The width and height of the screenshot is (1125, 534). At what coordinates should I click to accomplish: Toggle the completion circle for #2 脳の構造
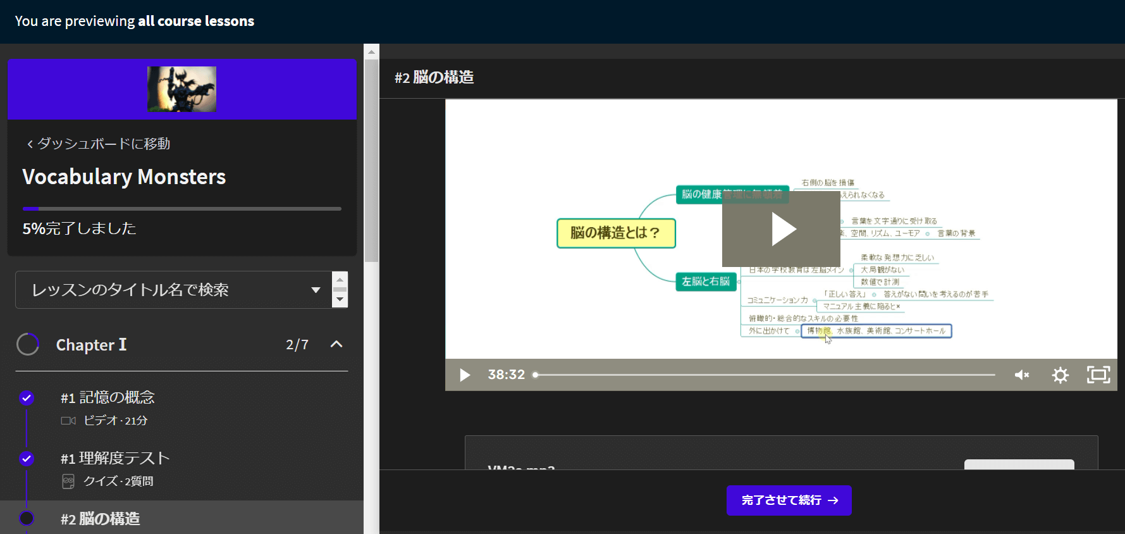(x=27, y=518)
